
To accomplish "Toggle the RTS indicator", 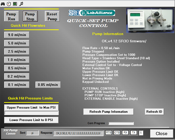I will pyautogui.click(x=108, y=133).
